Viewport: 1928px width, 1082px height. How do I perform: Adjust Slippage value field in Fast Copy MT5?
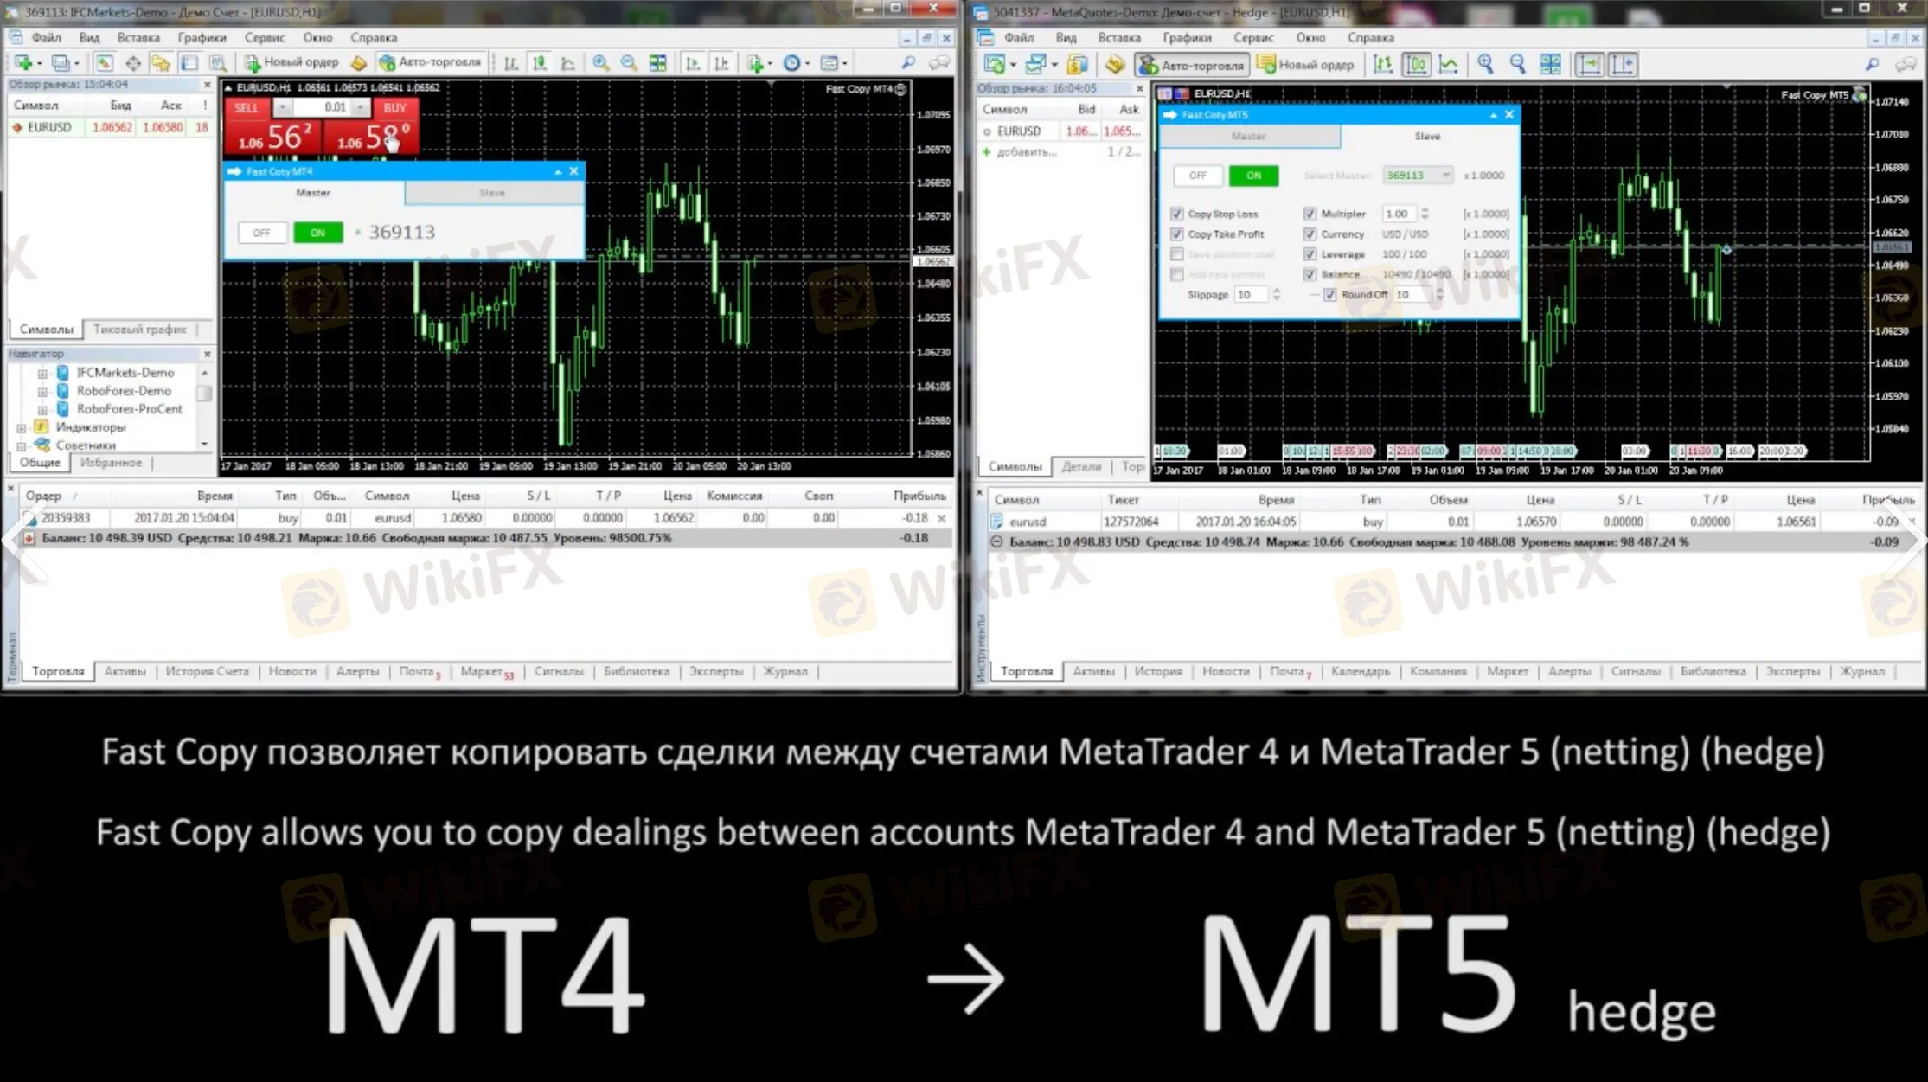[1246, 292]
